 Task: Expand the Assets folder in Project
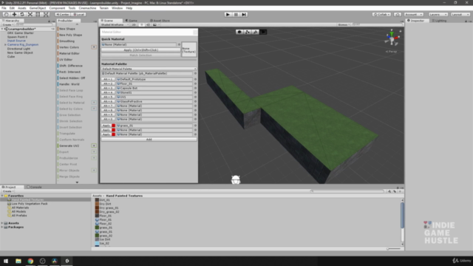[x=2, y=223]
